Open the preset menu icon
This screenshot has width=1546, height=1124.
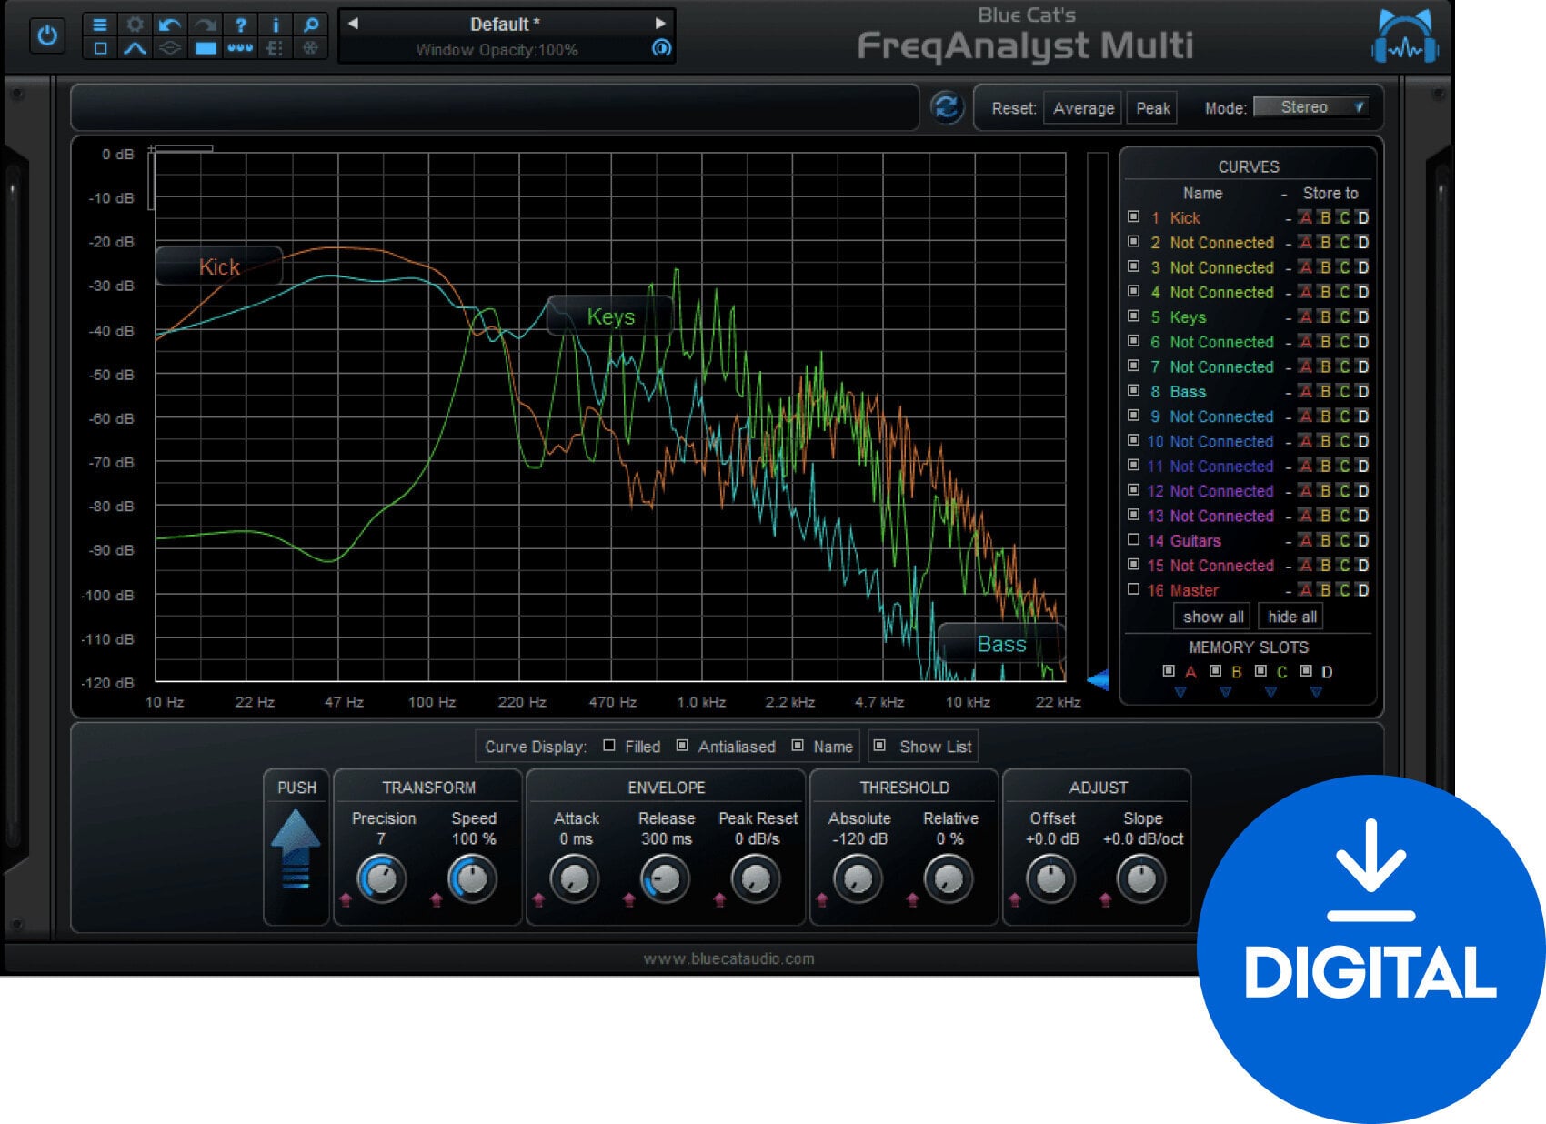(x=100, y=25)
